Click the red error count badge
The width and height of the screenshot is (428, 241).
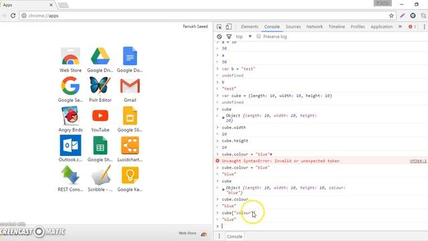[412, 27]
